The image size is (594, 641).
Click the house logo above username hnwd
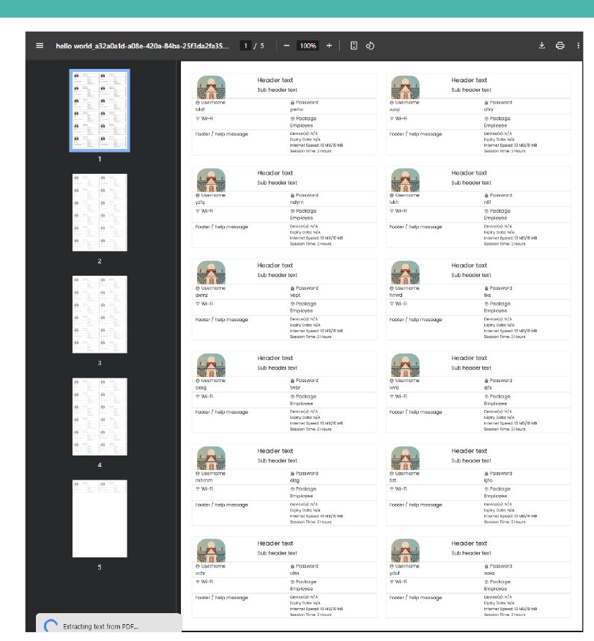(x=405, y=273)
